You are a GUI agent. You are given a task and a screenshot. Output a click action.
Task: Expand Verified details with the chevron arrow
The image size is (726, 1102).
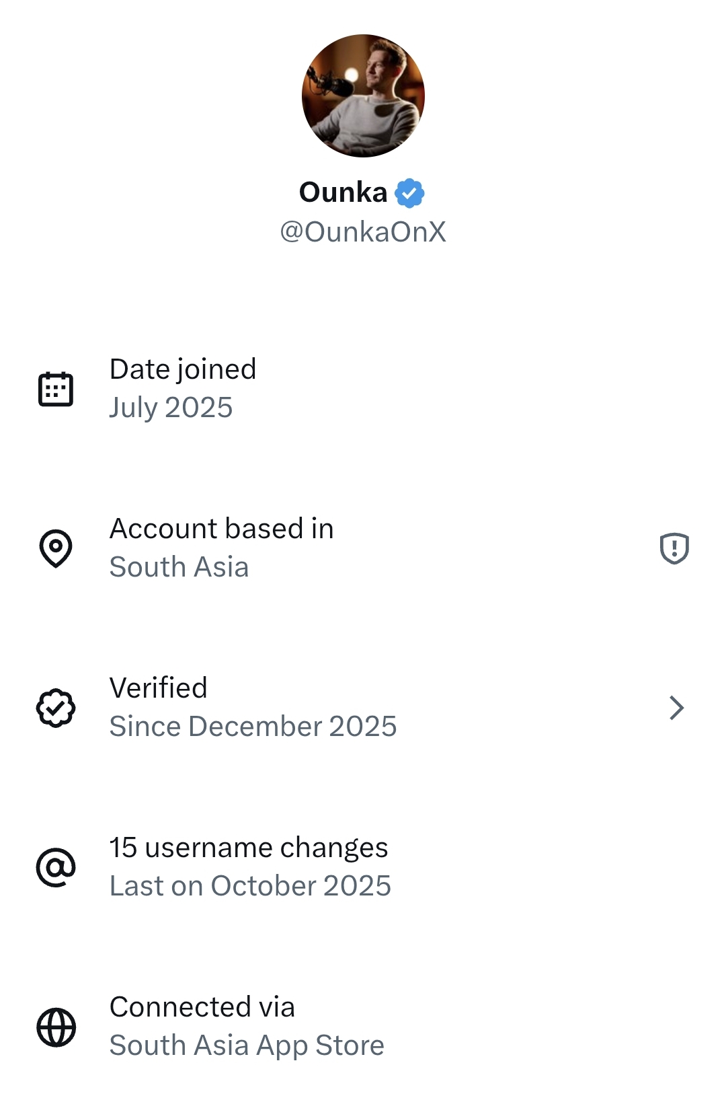[676, 708]
